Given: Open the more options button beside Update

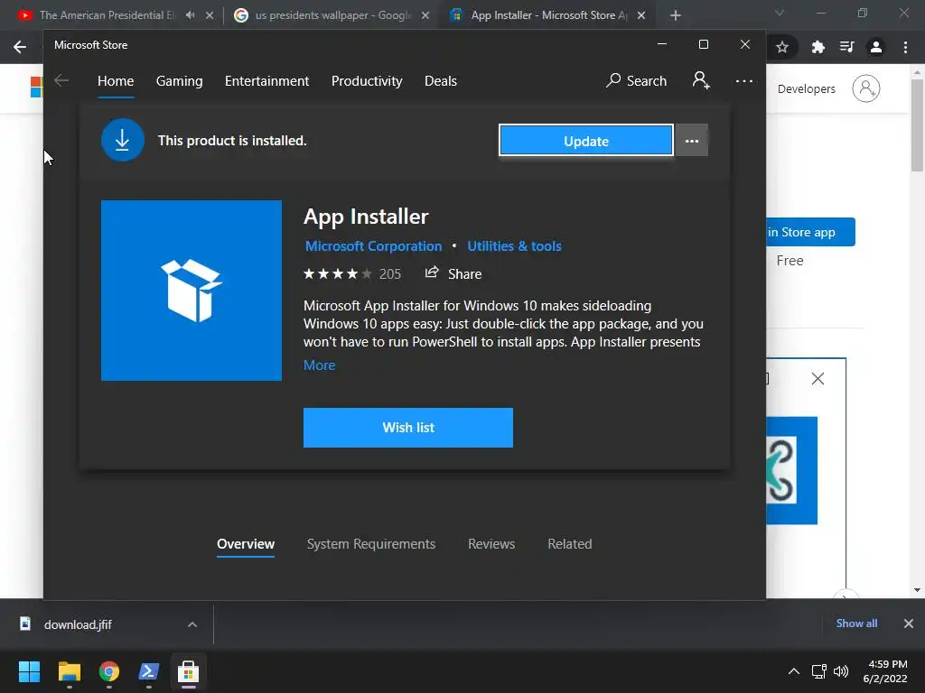Looking at the screenshot, I should point(691,141).
